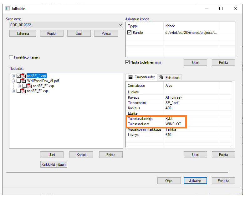Viewport: 245px width, 198px height.
Task: Click the Ominaisuudet list icon
Action: [130, 77]
